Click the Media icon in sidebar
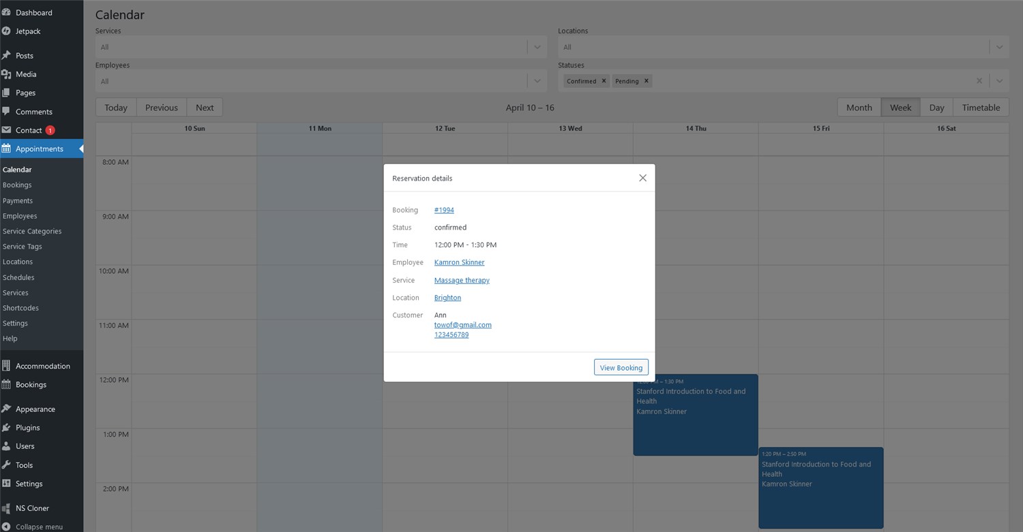1023x532 pixels. [6, 74]
